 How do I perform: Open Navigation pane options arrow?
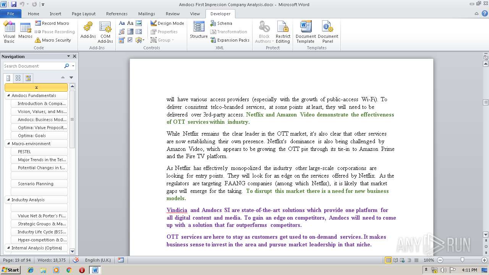(x=68, y=56)
